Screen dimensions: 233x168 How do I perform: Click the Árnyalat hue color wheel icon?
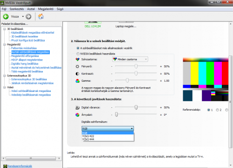77,115
